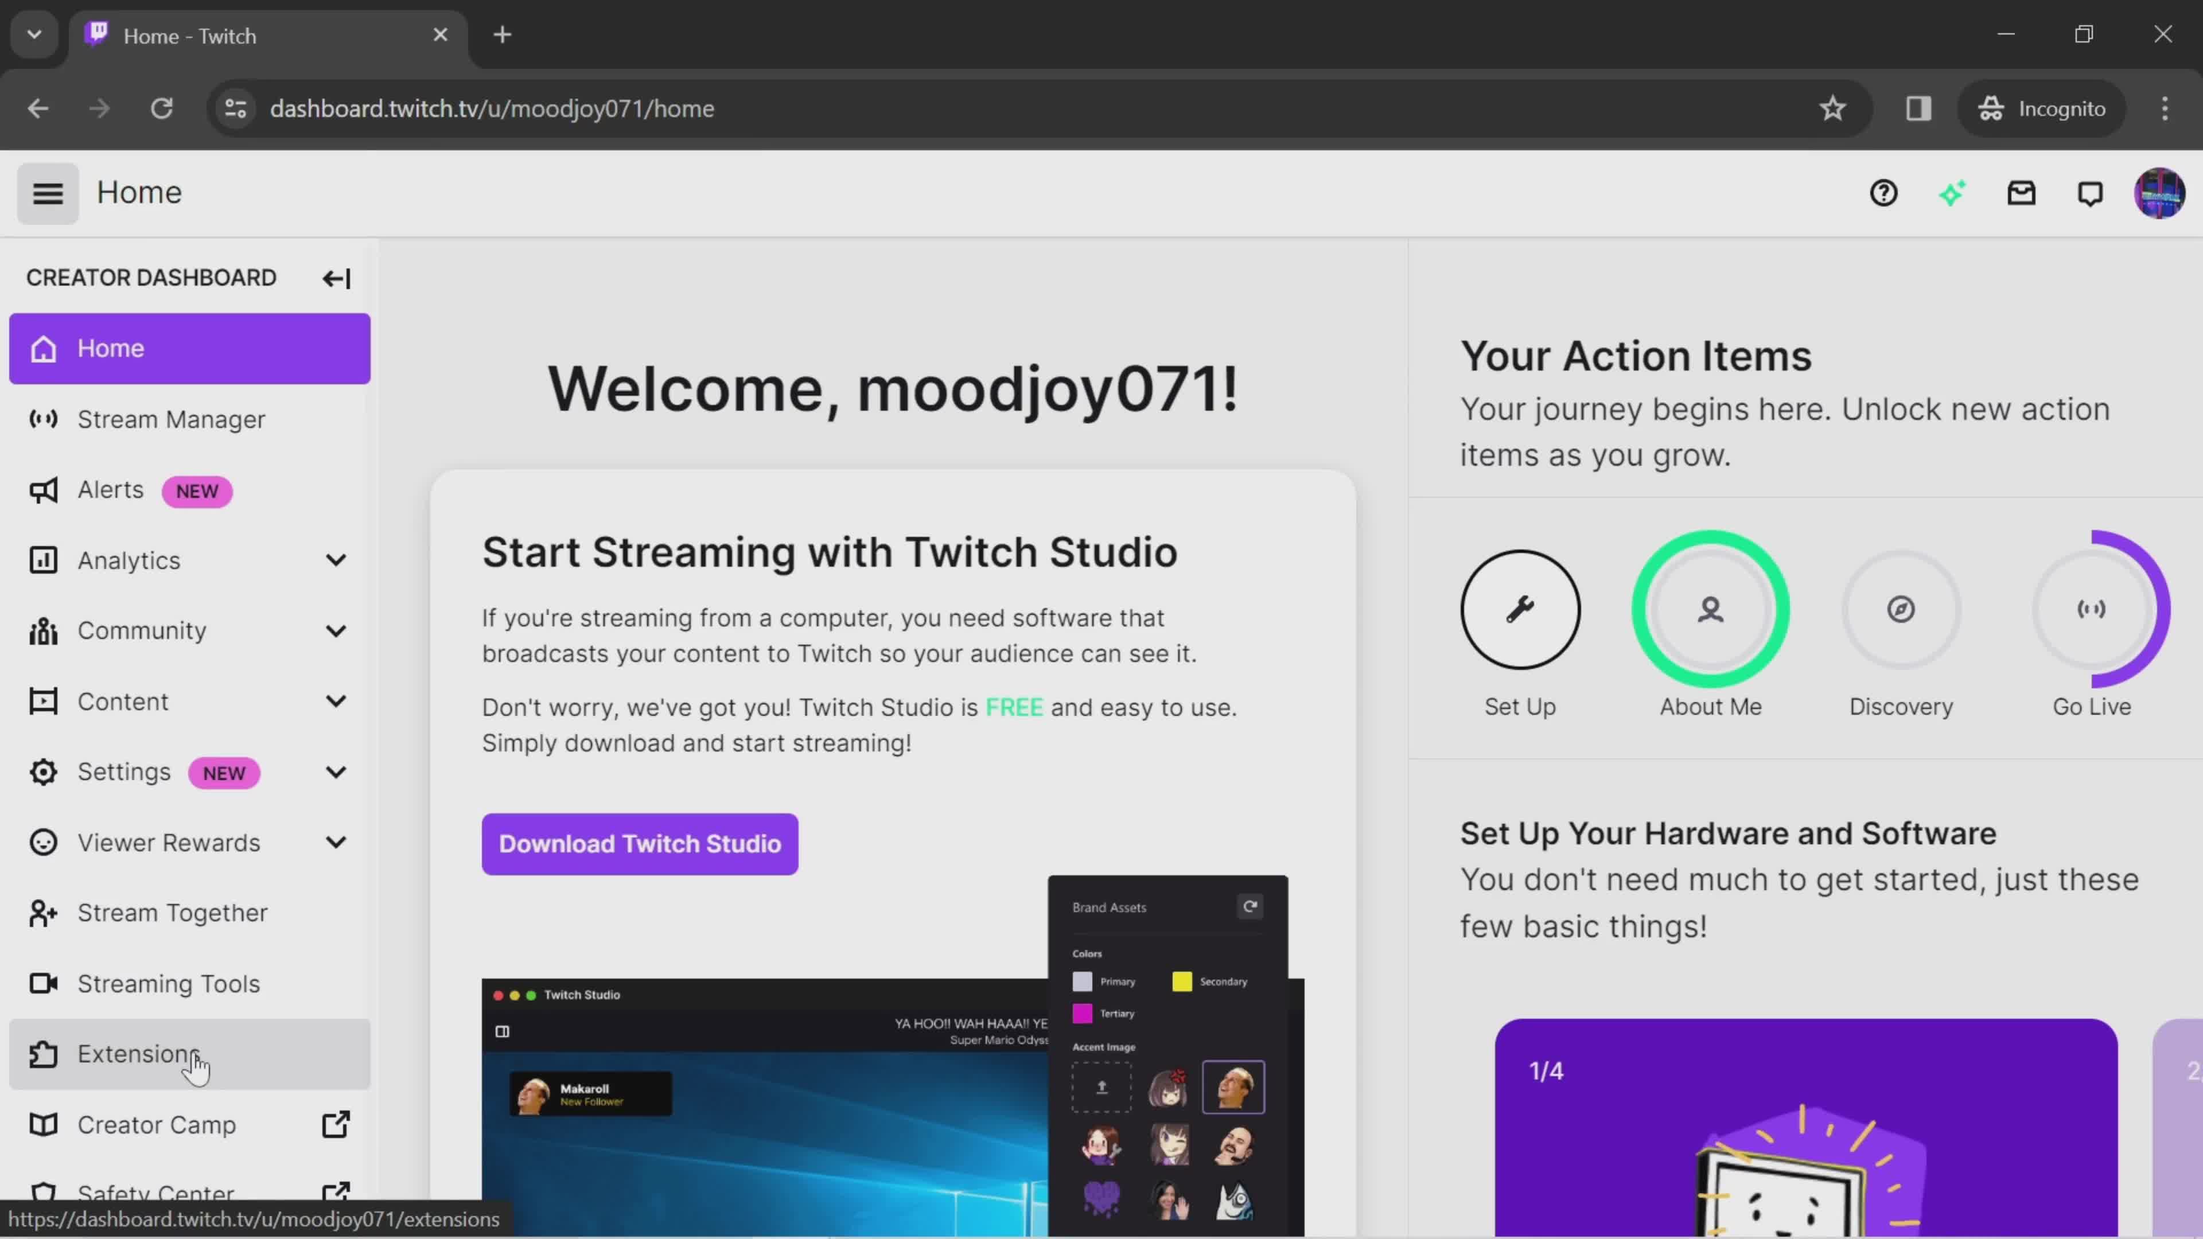The width and height of the screenshot is (2203, 1239).
Task: Click the Safety Center external link icon
Action: pyautogui.click(x=336, y=1193)
